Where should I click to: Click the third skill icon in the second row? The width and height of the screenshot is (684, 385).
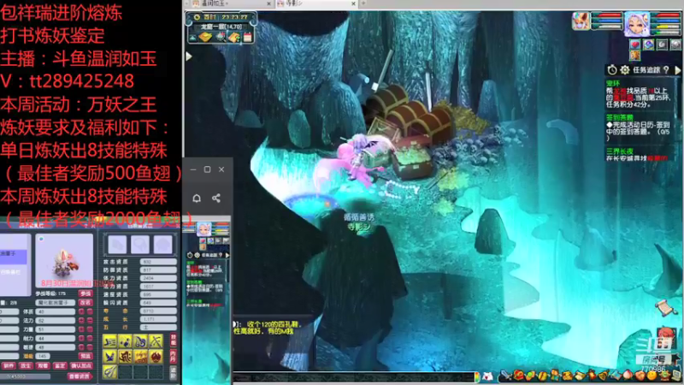point(140,357)
